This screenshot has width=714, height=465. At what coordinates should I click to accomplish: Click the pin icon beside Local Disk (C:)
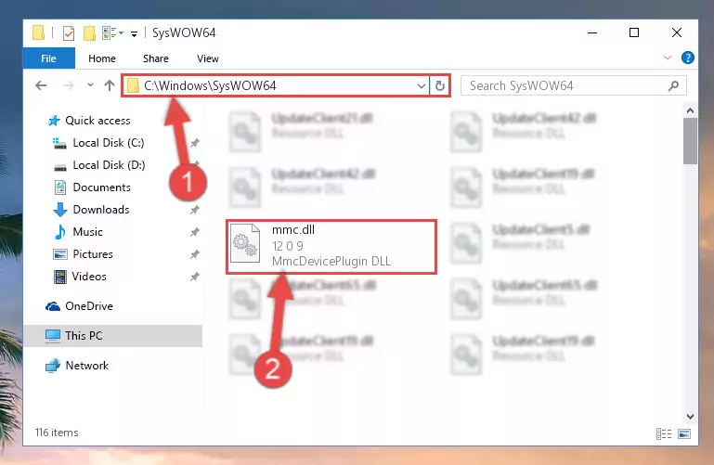[x=194, y=143]
